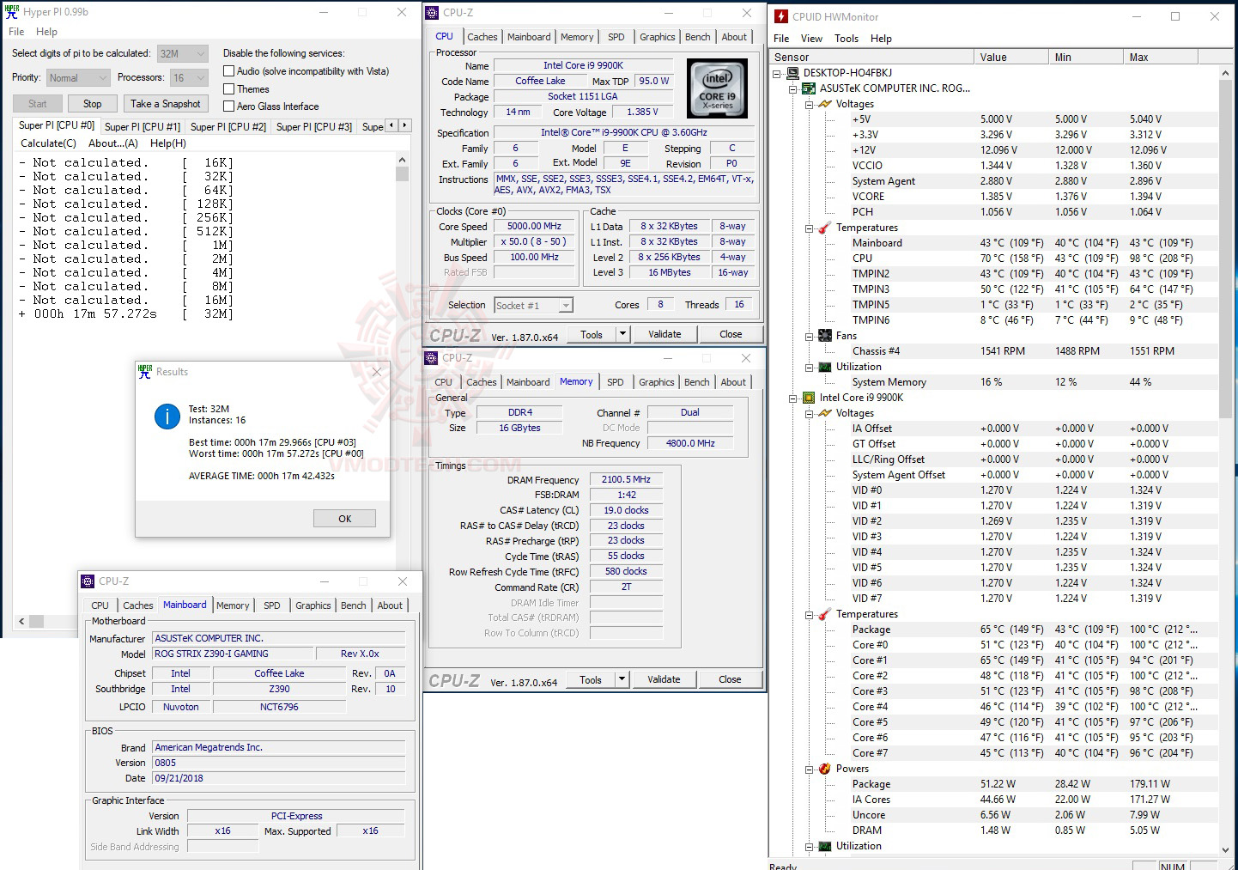1238x870 pixels.
Task: Tick the Themes checkbox in Hyper PI
Action: coord(228,89)
